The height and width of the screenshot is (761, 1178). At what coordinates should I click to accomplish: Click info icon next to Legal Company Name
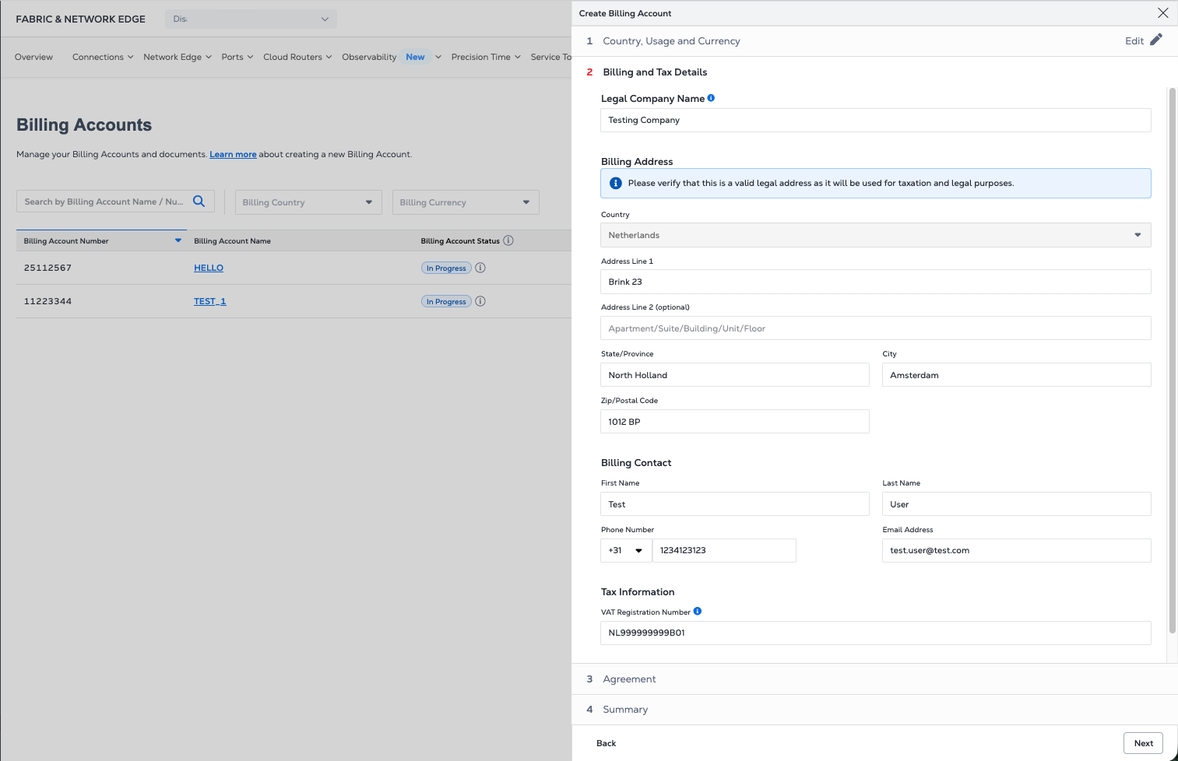711,98
